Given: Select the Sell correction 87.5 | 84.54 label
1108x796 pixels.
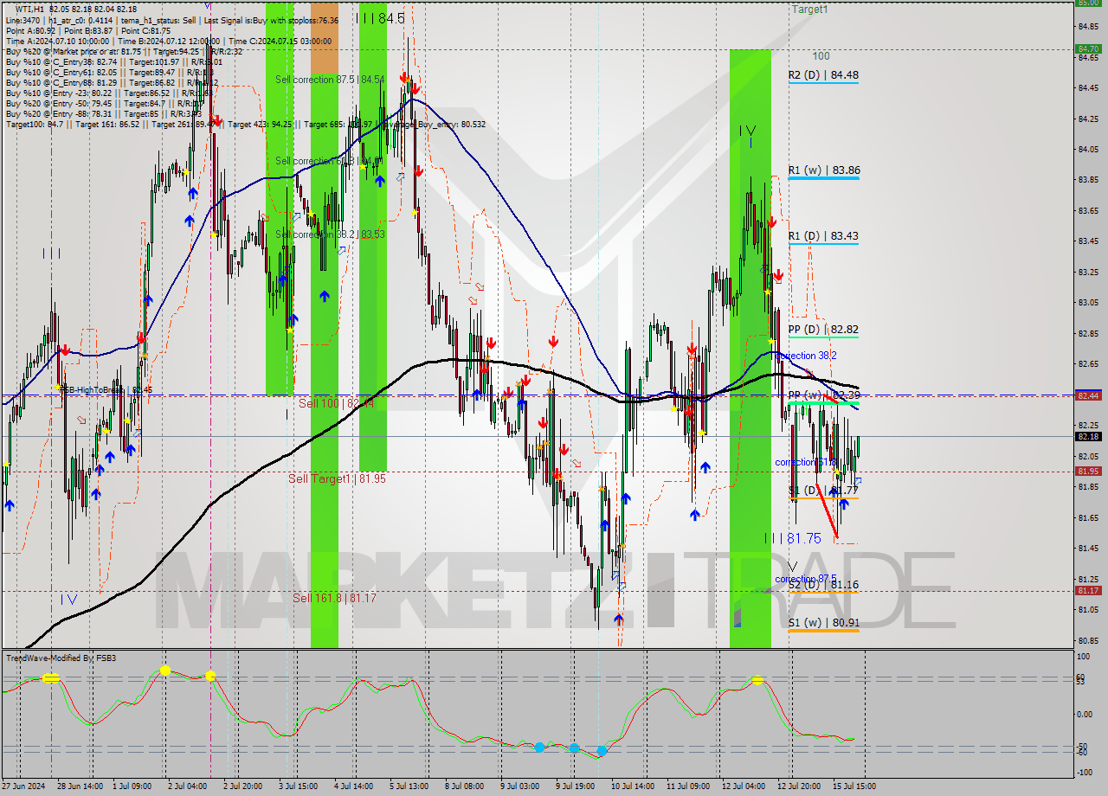Looking at the screenshot, I should pos(330,80).
